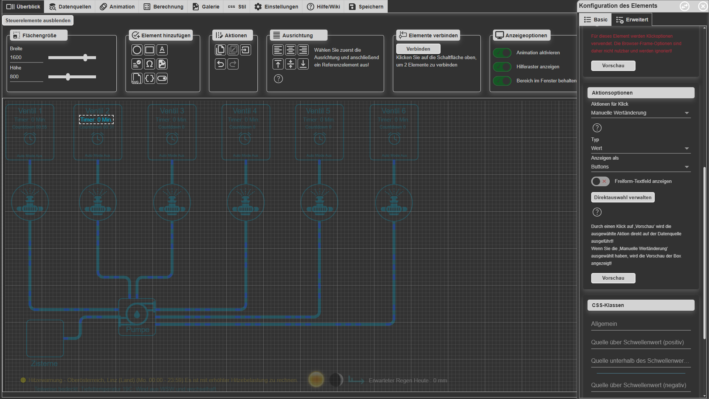Enable 'Freiform-Textfeld anzeigen' switch
The width and height of the screenshot is (709, 399).
point(600,181)
